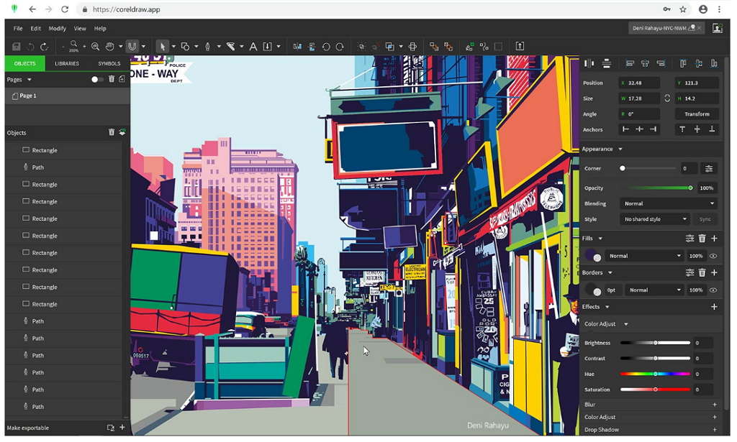Select the Pointer selection tool
Image resolution: width=737 pixels, height=442 pixels.
(163, 47)
